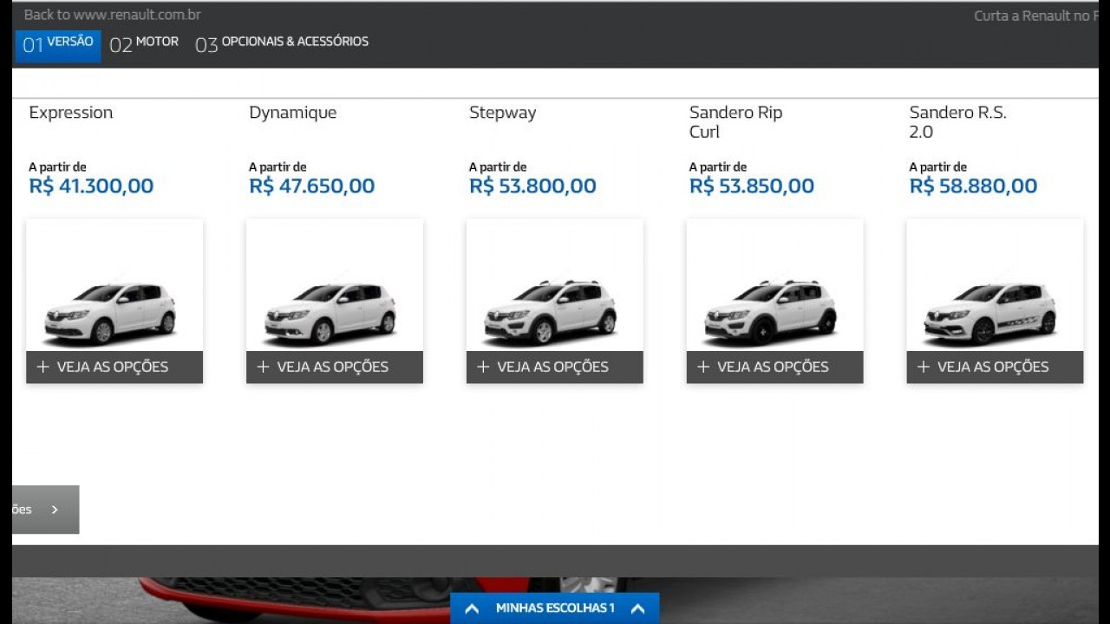Screen dimensions: 1110x624
Task: Go to 03 Opcionais & Acessórios step
Action: pos(282,44)
